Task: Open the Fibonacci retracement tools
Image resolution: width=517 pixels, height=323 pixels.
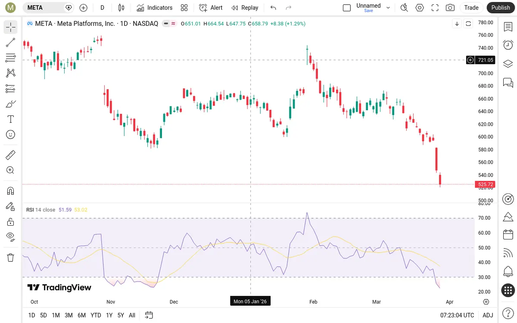Action: [11, 58]
